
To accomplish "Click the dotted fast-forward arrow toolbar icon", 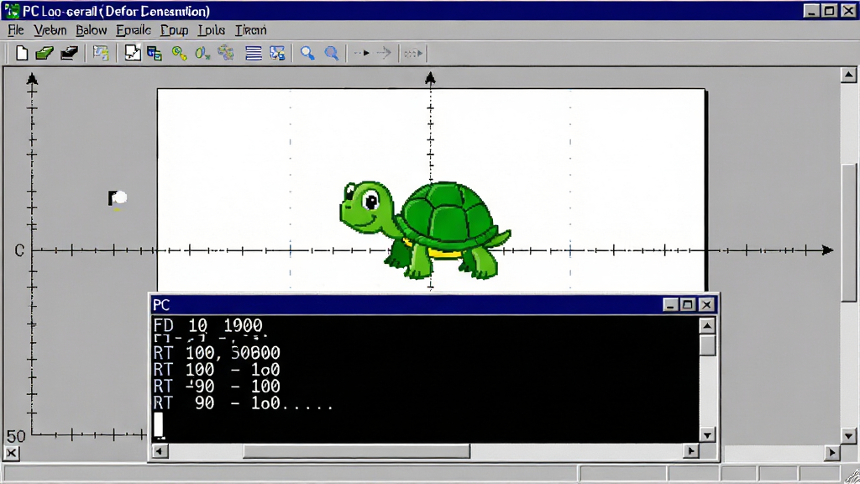I will coord(413,53).
